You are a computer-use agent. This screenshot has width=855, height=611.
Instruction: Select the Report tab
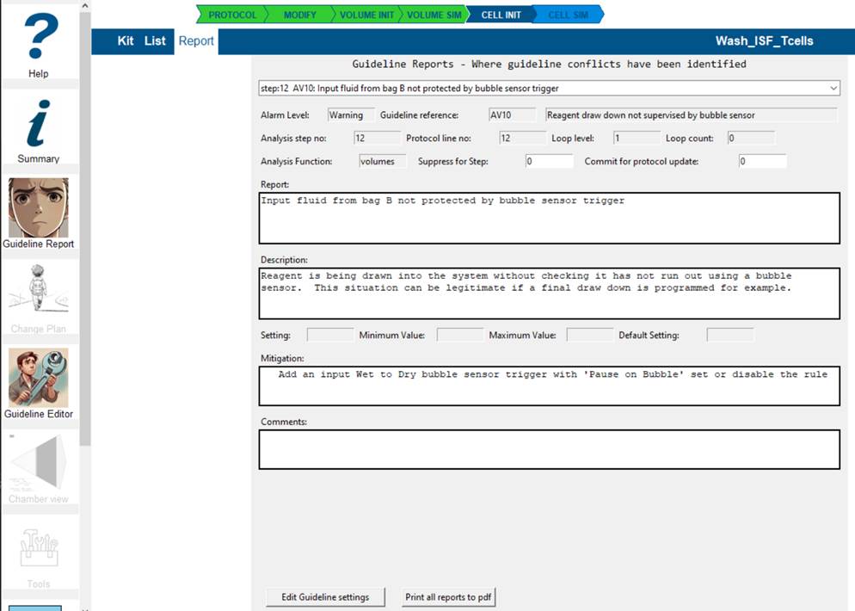click(196, 41)
